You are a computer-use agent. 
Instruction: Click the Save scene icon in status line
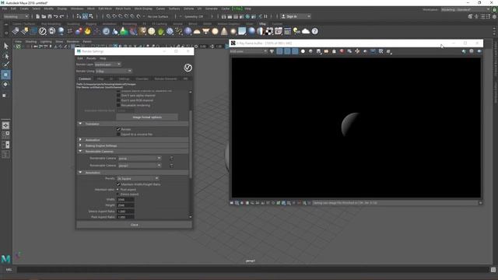coord(50,16)
